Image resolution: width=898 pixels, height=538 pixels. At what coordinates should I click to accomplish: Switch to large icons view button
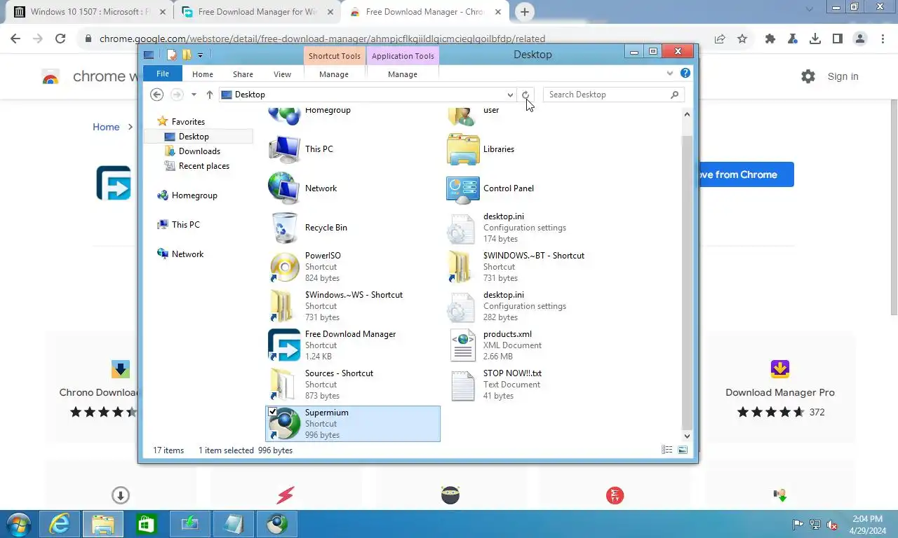pos(683,450)
